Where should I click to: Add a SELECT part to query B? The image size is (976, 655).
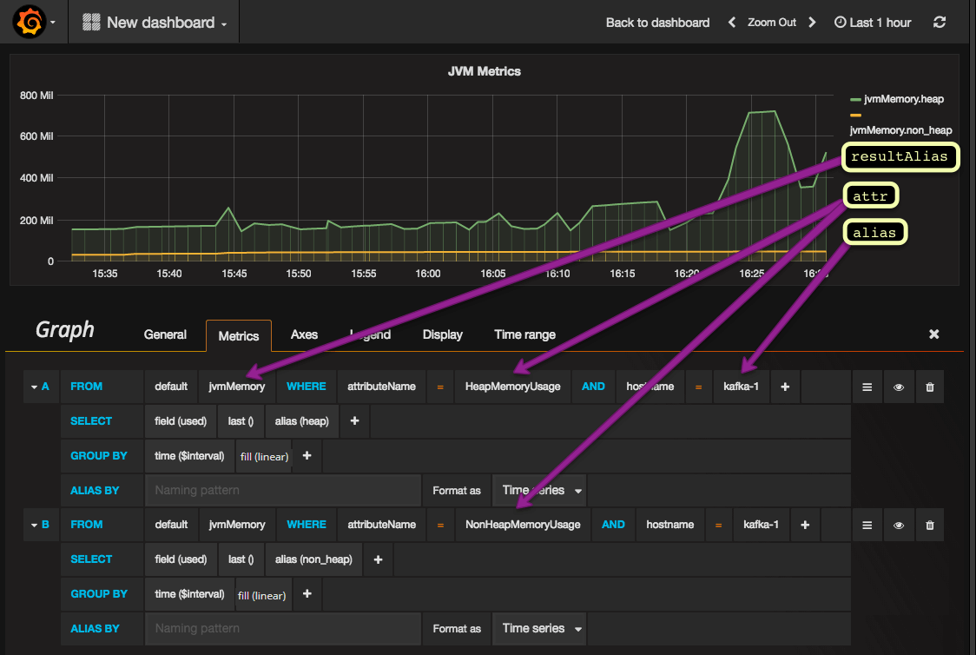[x=378, y=559]
